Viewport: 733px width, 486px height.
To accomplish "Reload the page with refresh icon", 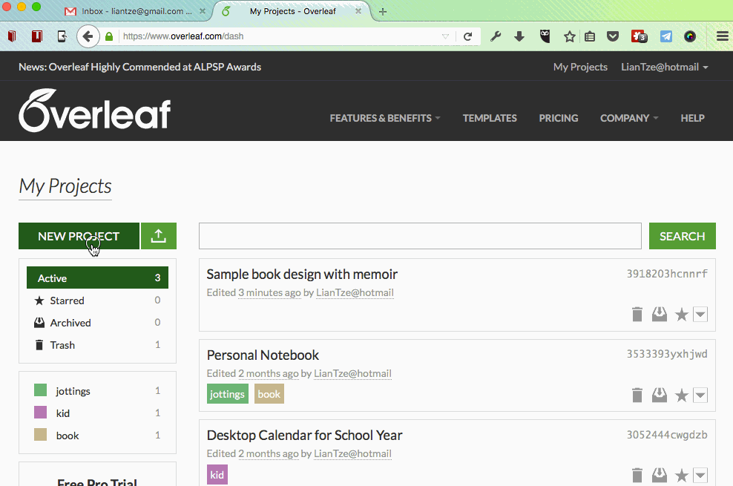I will (467, 36).
